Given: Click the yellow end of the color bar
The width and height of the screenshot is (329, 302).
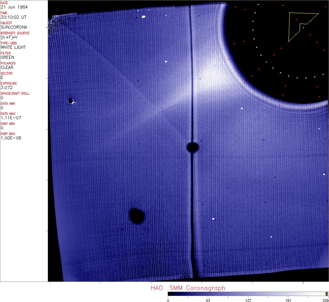Looking at the screenshot, I should (x=326, y=294).
